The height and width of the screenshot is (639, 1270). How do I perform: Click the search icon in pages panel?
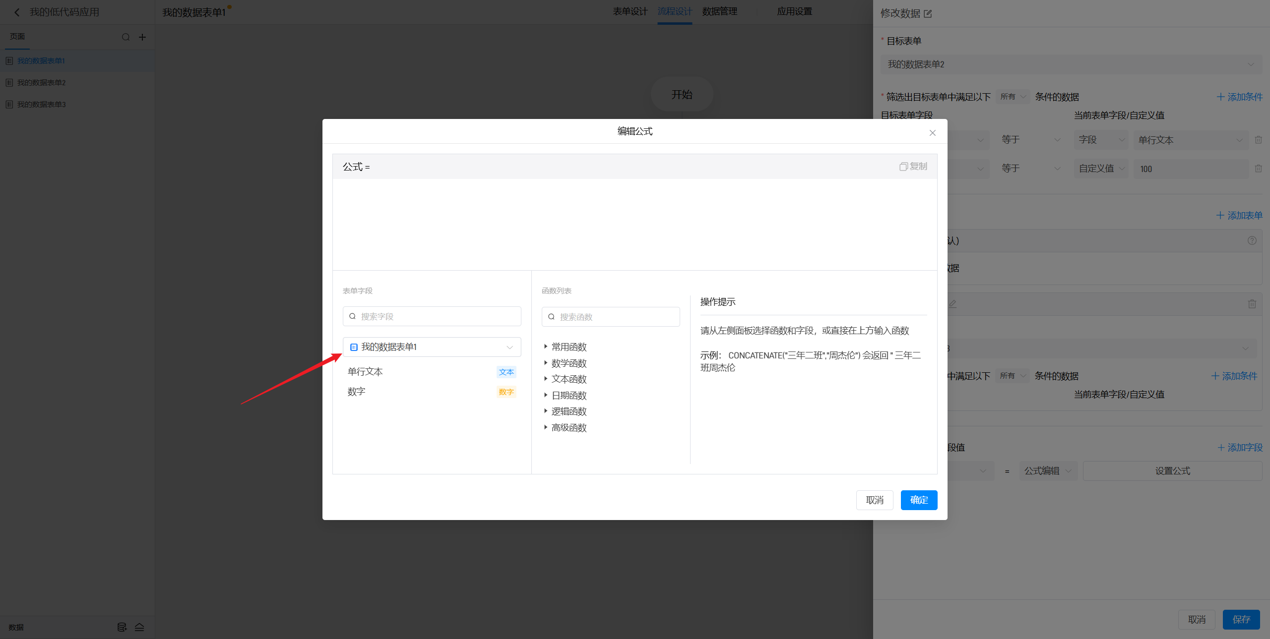point(126,37)
